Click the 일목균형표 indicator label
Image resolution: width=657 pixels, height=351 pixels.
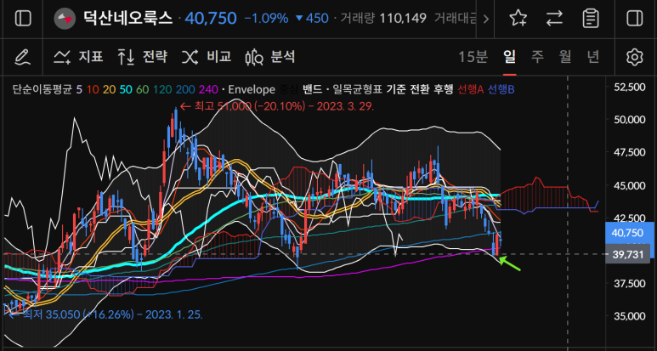[358, 89]
